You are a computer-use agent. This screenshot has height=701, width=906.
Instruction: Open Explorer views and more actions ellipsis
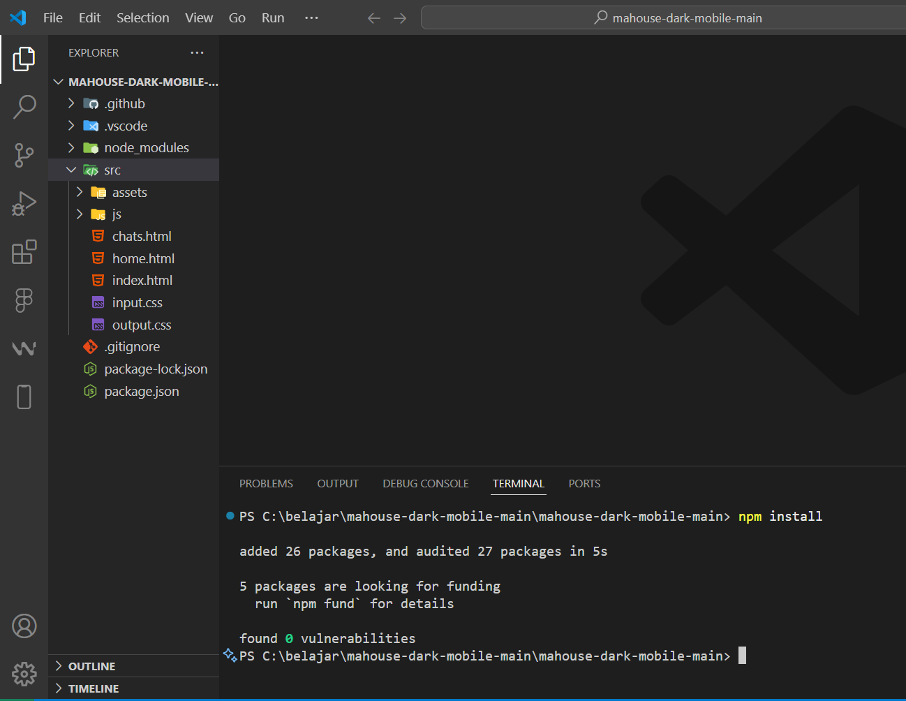[198, 52]
